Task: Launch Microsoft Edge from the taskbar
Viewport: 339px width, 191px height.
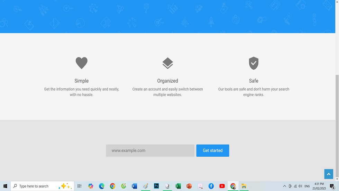Action: click(x=102, y=186)
